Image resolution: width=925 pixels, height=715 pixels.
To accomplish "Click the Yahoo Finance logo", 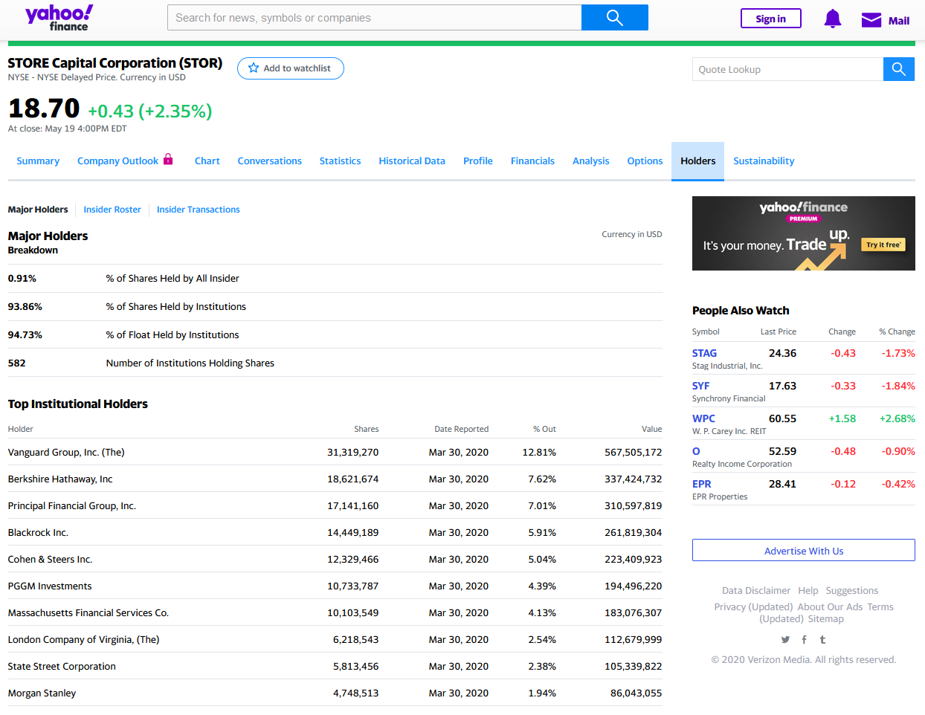I will click(59, 18).
